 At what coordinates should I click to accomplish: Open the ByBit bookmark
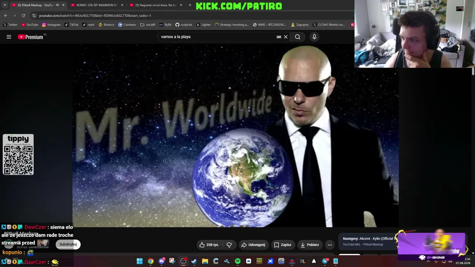165,25
